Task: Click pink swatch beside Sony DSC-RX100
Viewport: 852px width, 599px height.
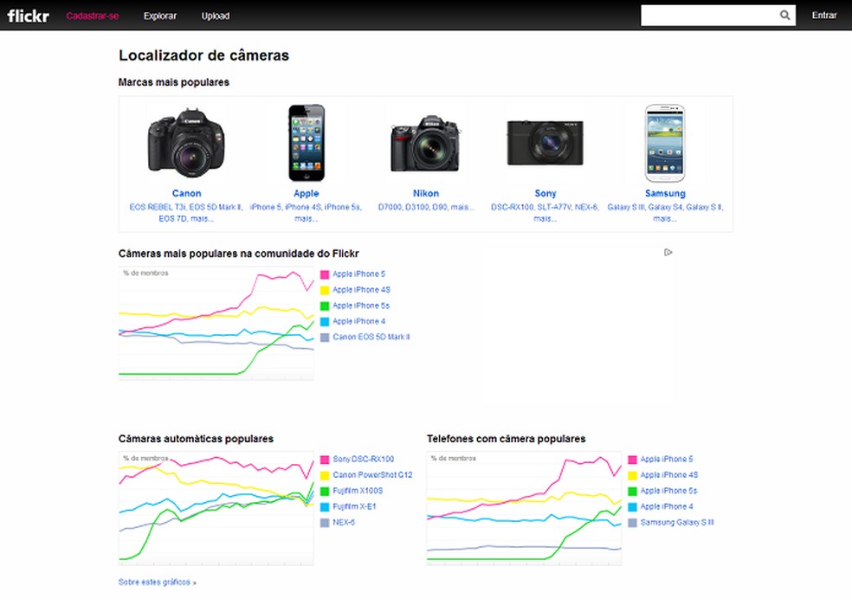Action: point(325,460)
